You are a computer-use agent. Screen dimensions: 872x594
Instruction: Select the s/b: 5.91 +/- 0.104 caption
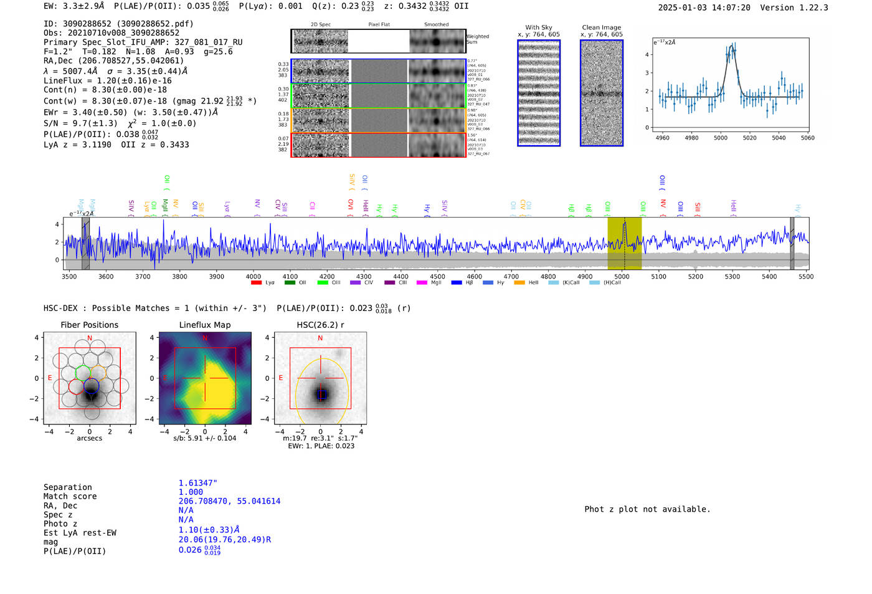click(205, 438)
